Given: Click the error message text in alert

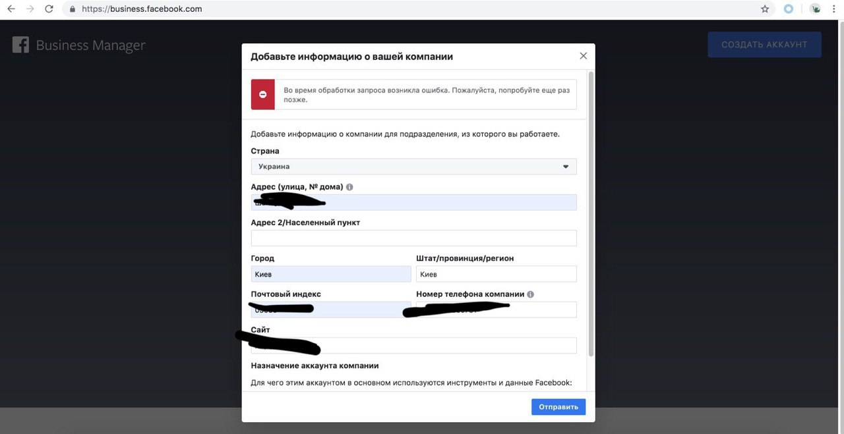Looking at the screenshot, I should (x=427, y=95).
